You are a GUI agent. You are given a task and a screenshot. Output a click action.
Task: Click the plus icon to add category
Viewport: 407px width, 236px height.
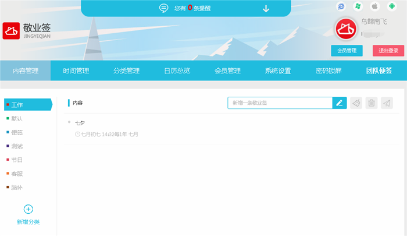click(x=28, y=209)
